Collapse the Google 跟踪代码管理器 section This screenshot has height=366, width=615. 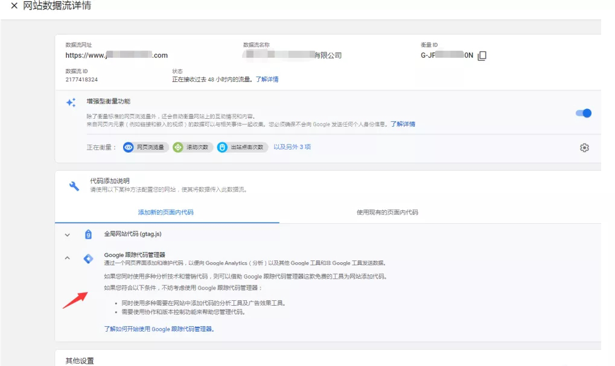pyautogui.click(x=68, y=258)
